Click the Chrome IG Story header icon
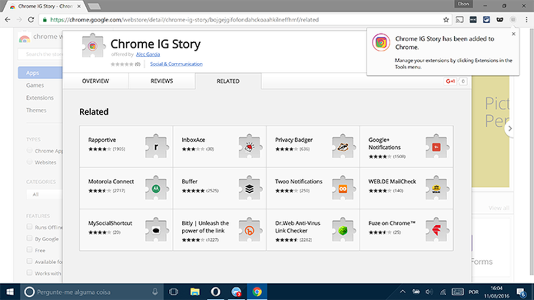This screenshot has height=300, width=534. 93,45
